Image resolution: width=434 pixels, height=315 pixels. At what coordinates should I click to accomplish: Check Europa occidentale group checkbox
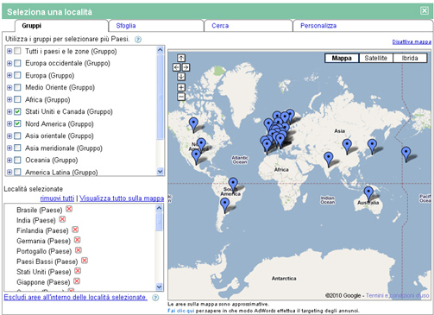17,63
